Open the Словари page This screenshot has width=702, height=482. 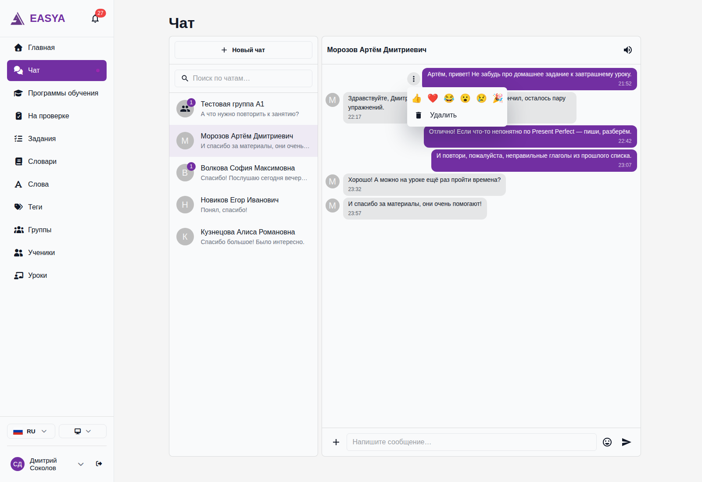pos(57,162)
